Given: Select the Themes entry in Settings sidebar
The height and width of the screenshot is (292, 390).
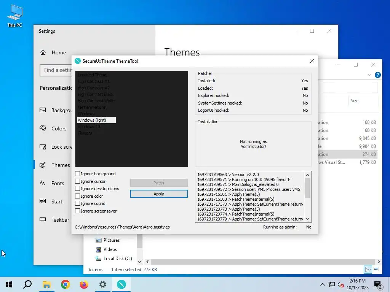Looking at the screenshot, I should point(55,165).
